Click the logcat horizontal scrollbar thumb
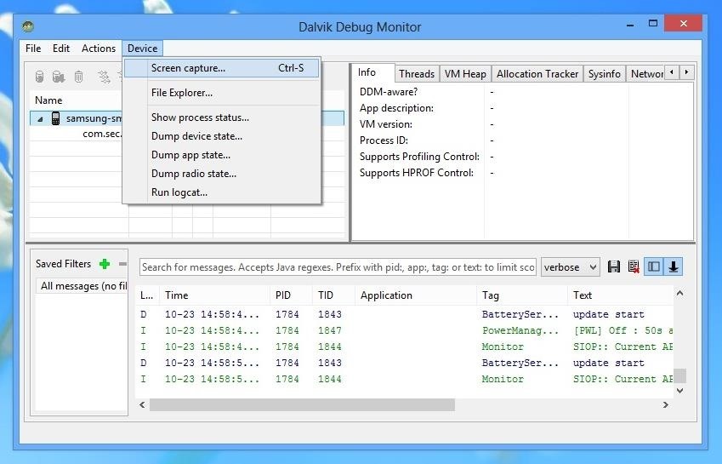The height and width of the screenshot is (464, 722). (x=302, y=405)
